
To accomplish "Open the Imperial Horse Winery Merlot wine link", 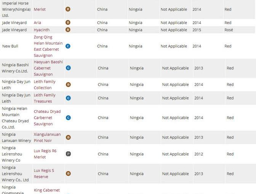I will tap(40, 9).
